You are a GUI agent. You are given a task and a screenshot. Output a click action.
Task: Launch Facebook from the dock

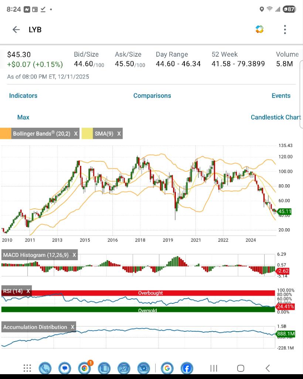click(187, 368)
